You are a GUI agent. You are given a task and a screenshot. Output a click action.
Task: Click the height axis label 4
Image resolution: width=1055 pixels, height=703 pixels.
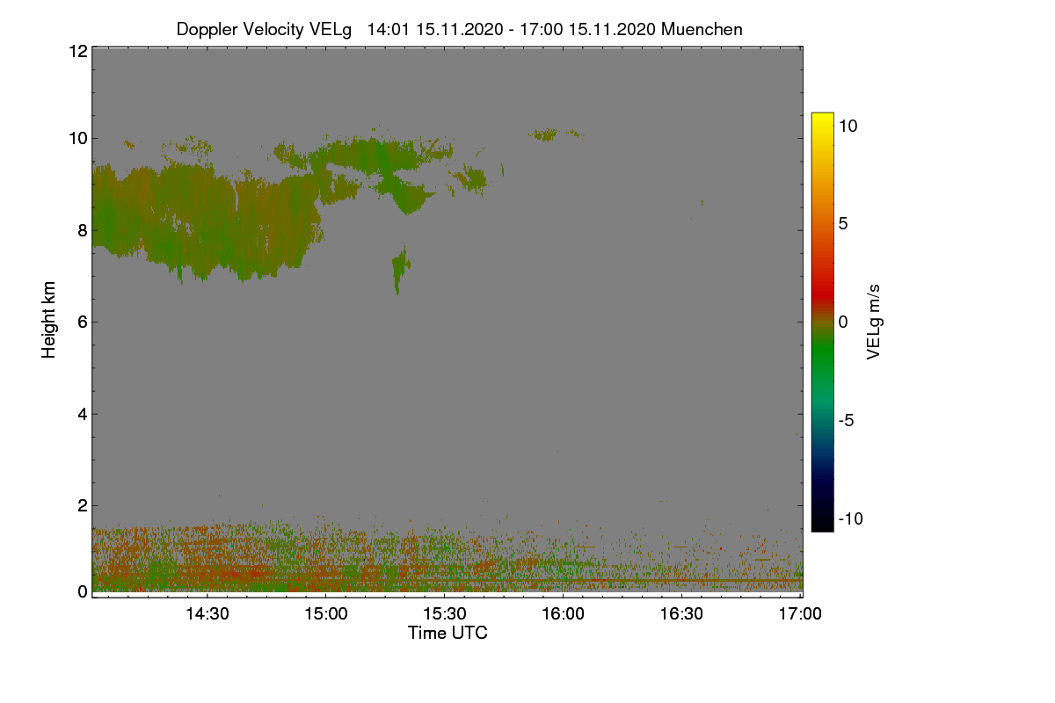coord(83,413)
